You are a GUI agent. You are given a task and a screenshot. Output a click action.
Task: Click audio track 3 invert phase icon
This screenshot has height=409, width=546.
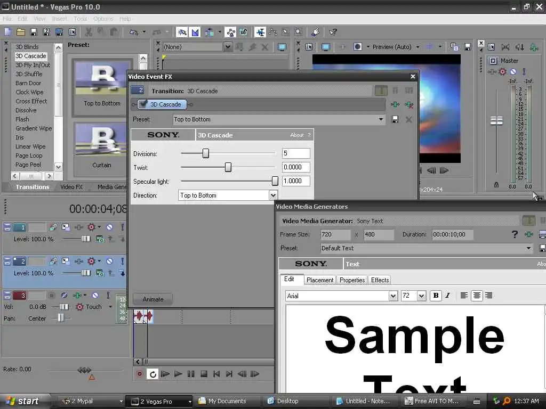64,295
